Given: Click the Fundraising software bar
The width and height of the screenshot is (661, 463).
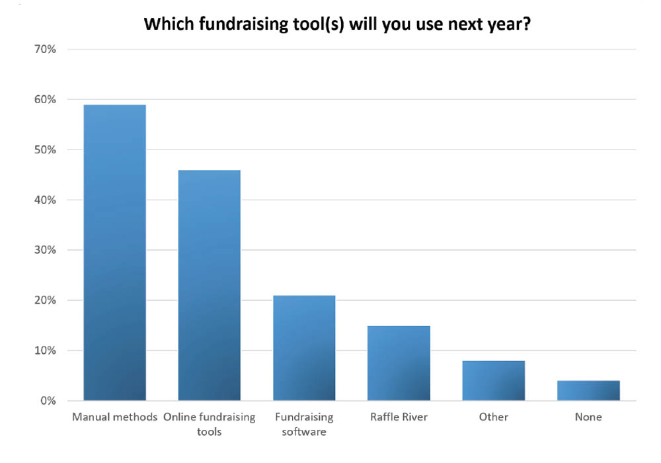Looking at the screenshot, I should pyautogui.click(x=304, y=348).
